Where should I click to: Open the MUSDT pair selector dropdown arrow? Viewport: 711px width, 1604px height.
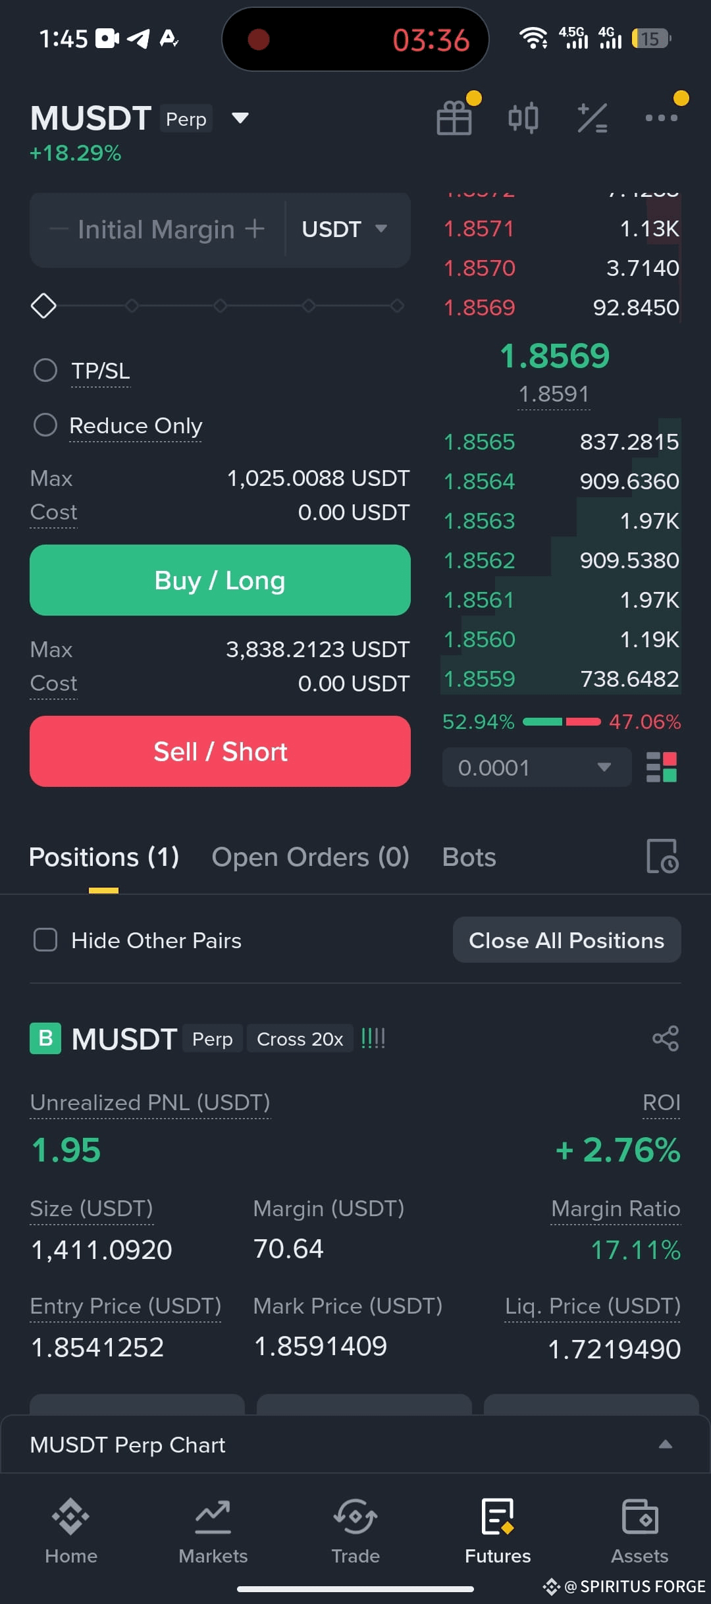pyautogui.click(x=240, y=119)
